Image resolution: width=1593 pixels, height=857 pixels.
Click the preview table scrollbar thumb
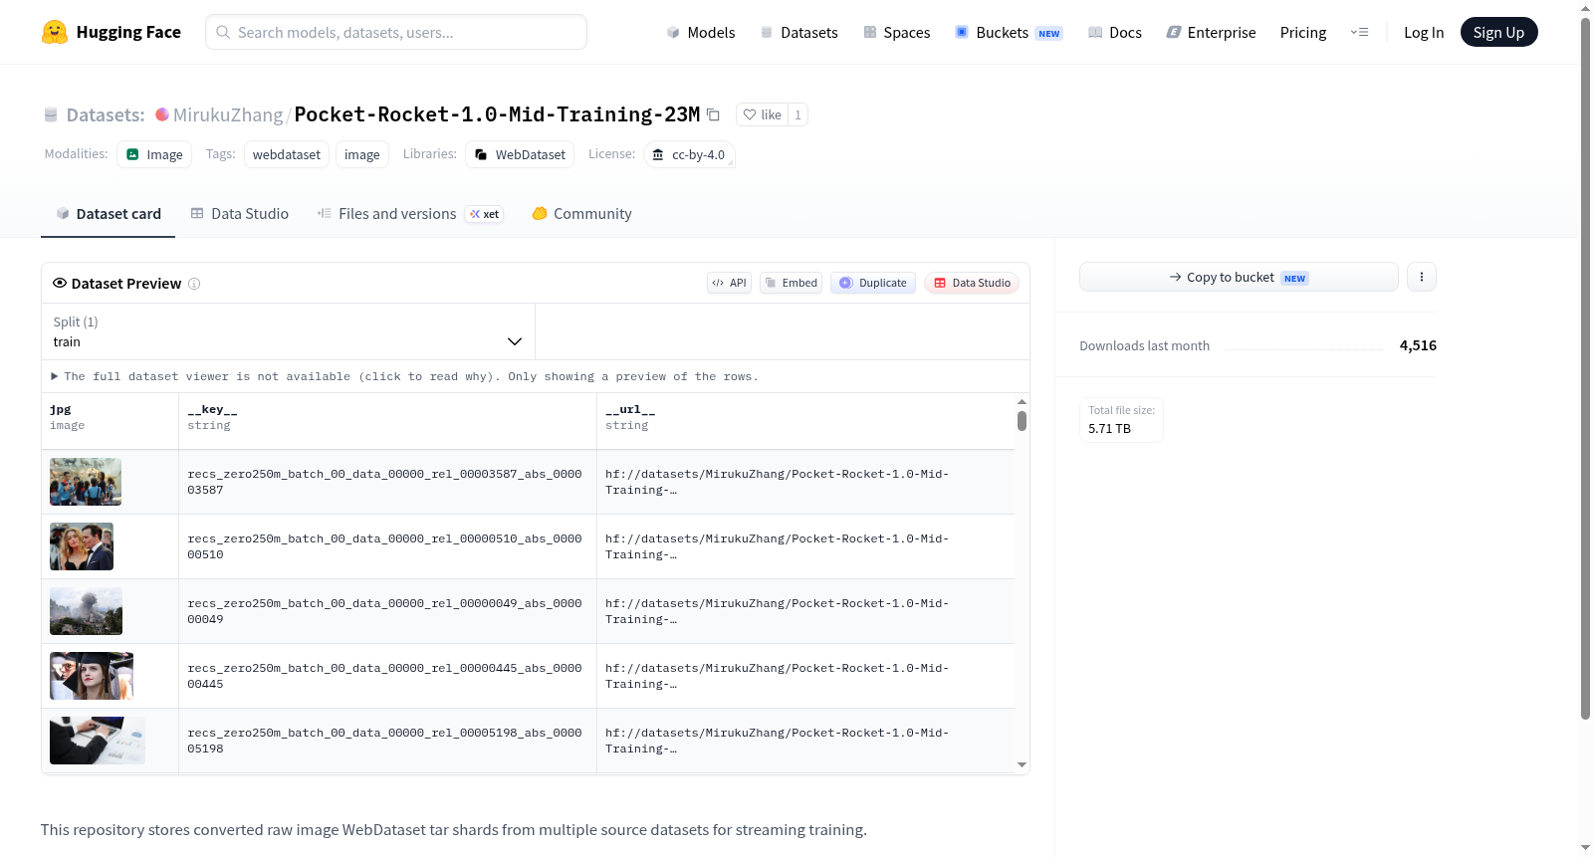[x=1022, y=421]
